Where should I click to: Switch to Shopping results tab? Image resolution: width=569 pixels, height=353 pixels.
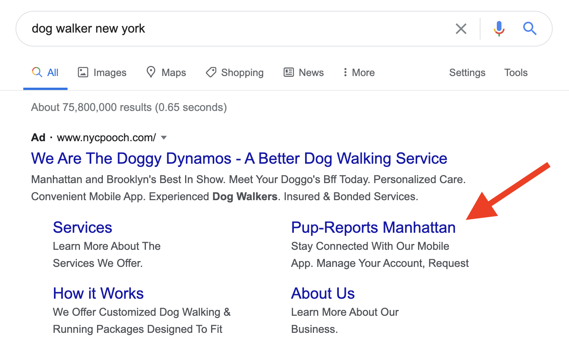click(x=235, y=73)
